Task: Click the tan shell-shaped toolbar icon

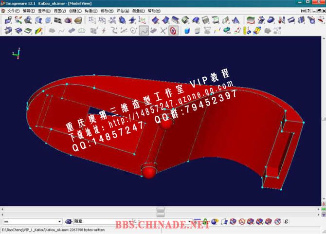Action: point(78,20)
